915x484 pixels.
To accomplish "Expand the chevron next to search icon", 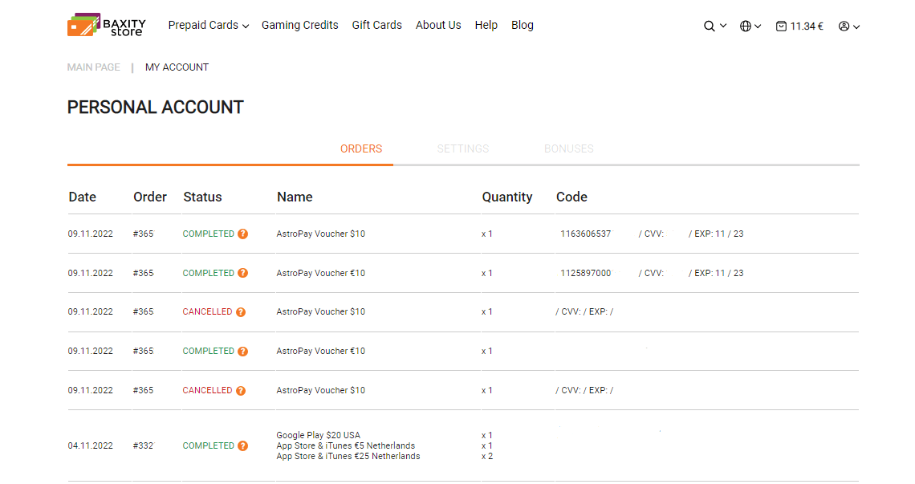I will [723, 26].
